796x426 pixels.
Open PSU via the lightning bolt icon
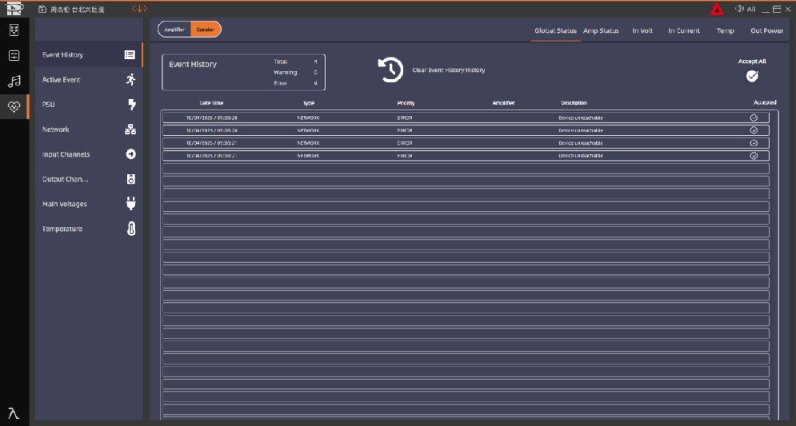pyautogui.click(x=131, y=104)
